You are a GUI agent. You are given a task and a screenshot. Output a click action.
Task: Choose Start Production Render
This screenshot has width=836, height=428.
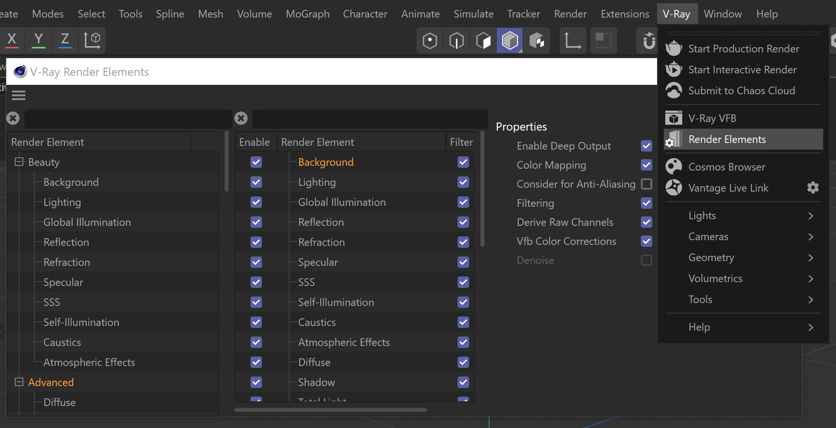[743, 49]
